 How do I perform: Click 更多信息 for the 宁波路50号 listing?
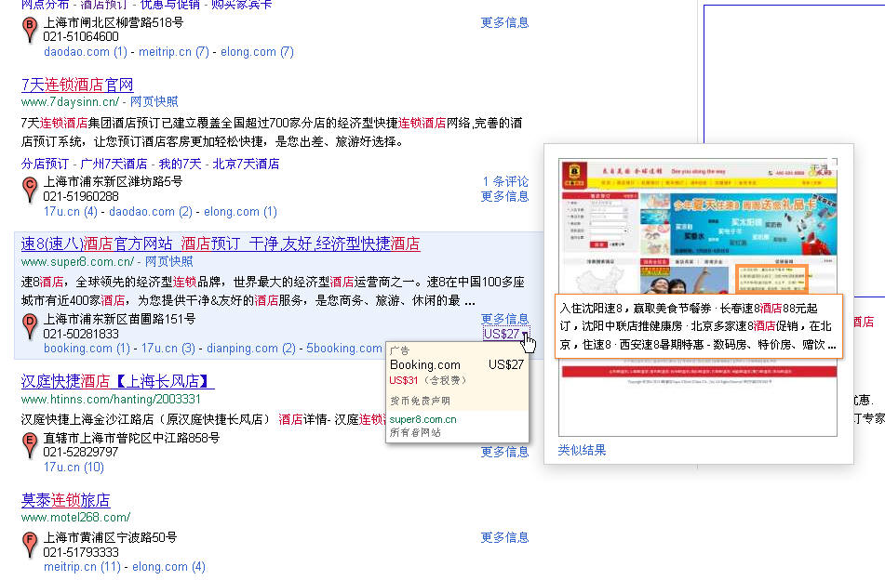pyautogui.click(x=504, y=538)
